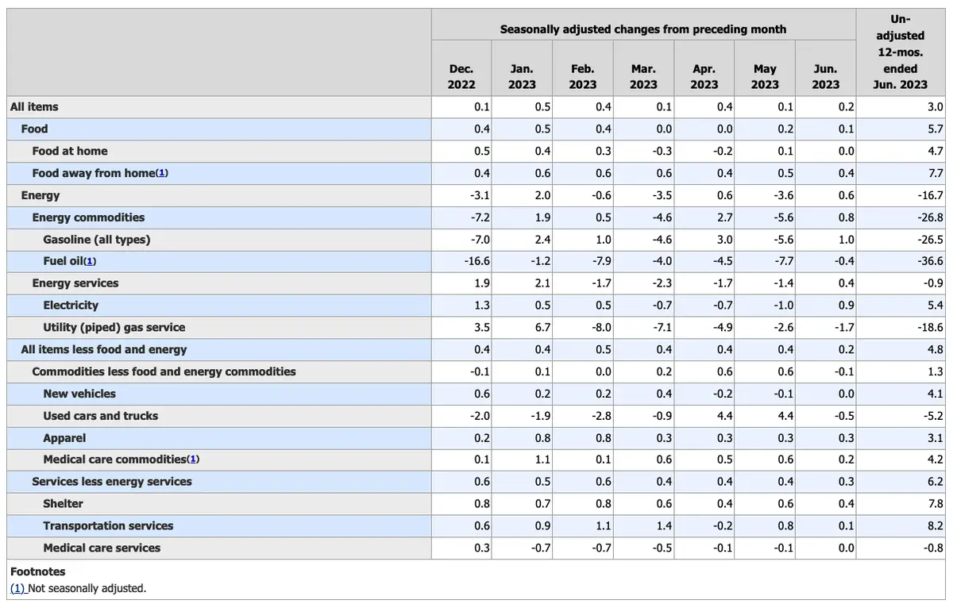Click the (1) link under Footnotes
The image size is (953, 604).
17,588
